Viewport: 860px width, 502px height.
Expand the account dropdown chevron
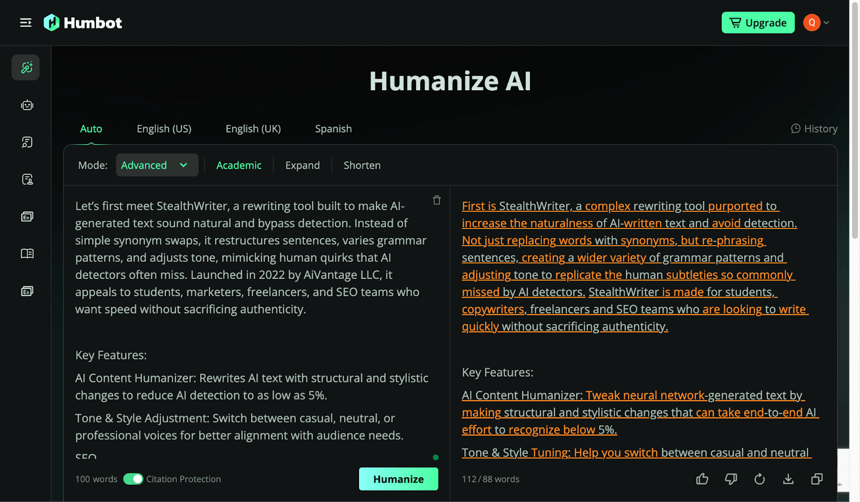point(827,23)
